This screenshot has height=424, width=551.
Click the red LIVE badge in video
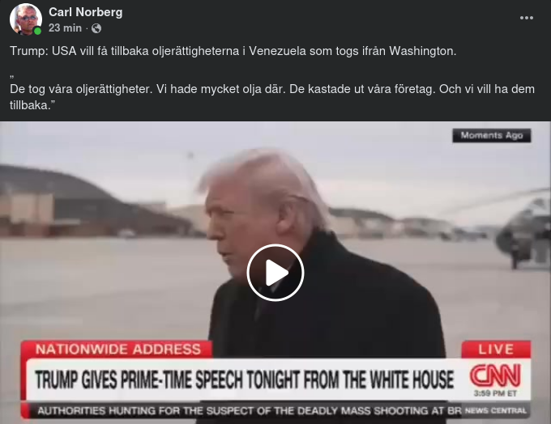click(x=496, y=350)
